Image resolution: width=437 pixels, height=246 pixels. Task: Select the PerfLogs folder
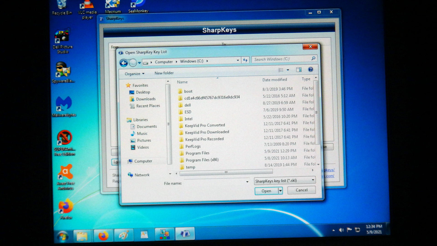(190, 146)
